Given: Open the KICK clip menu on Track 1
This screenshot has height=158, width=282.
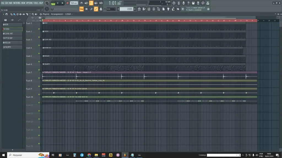Looking at the screenshot, I should [x=43, y=23].
